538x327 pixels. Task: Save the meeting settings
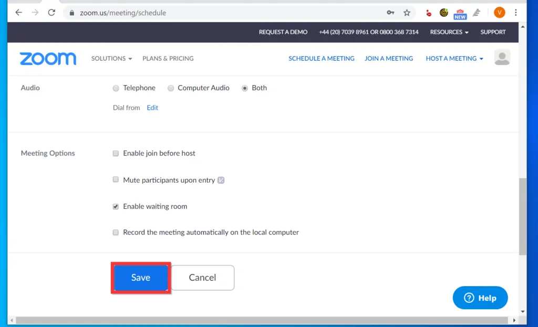coord(141,278)
